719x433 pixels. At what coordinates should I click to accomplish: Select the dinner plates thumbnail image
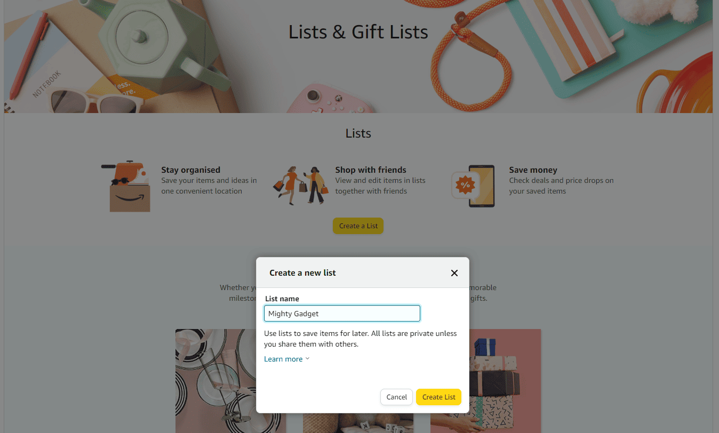coord(230,381)
